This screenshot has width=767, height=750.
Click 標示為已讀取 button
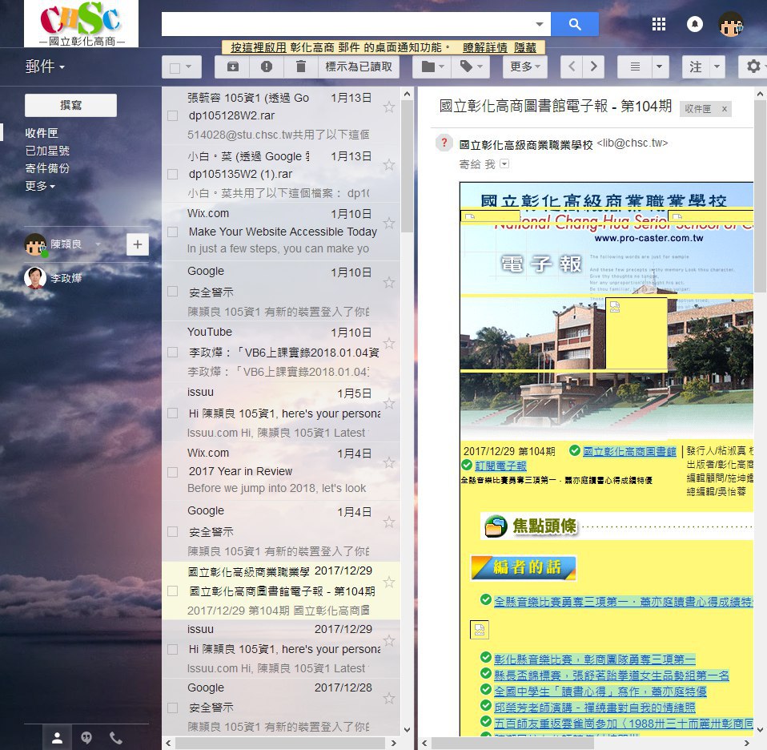(x=359, y=67)
